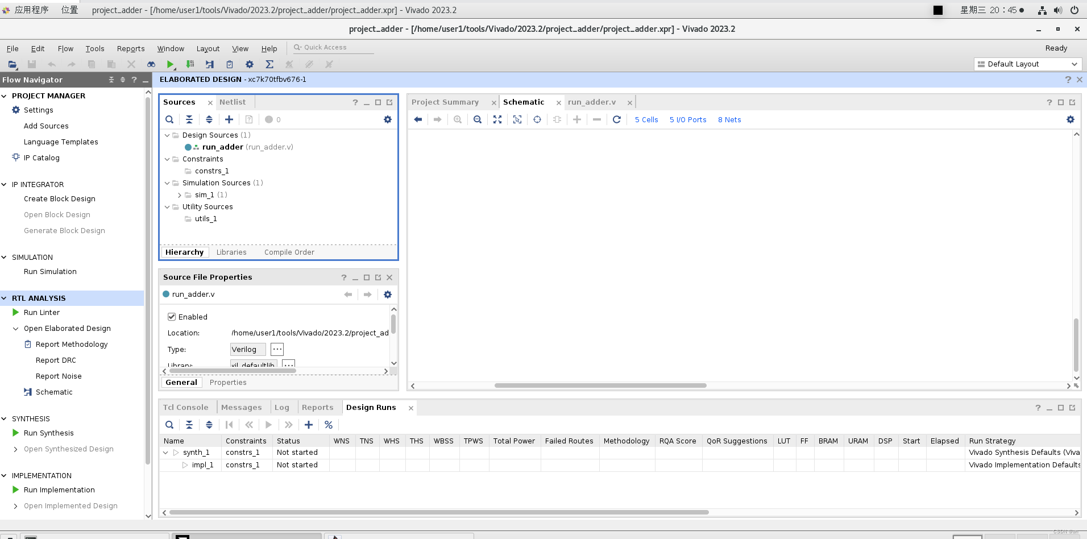Screen dimensions: 1087x539
Task: Click the Schematic horizontal scrollbar
Action: click(600, 385)
